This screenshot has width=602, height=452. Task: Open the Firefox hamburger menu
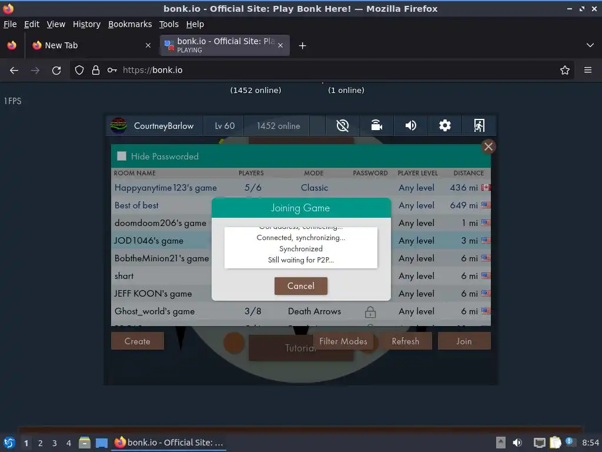587,71
